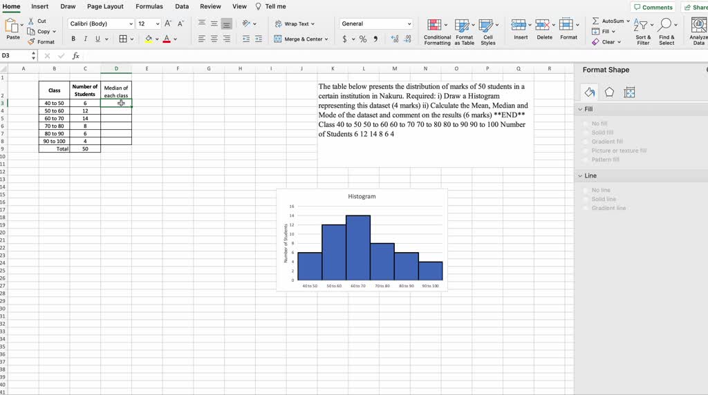Select Picture or texture fill option
The width and height of the screenshot is (708, 395).
[x=586, y=151]
